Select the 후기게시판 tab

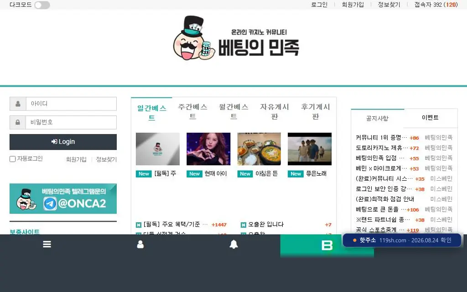coord(316,111)
